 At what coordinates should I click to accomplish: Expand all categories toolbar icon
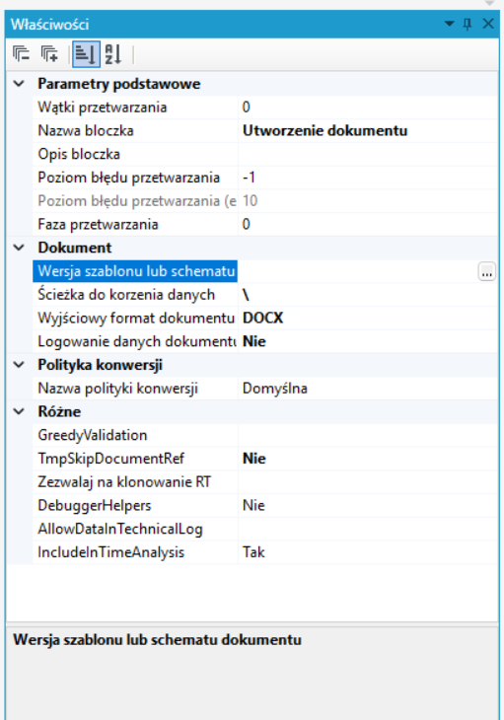pos(49,54)
